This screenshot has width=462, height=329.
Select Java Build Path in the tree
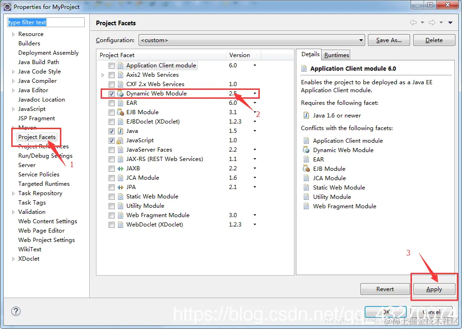(x=38, y=62)
